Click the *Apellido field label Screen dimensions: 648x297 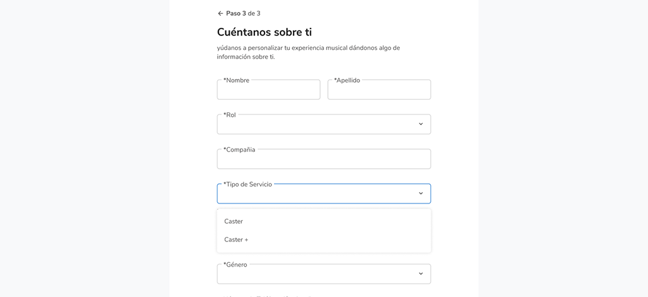pos(347,80)
